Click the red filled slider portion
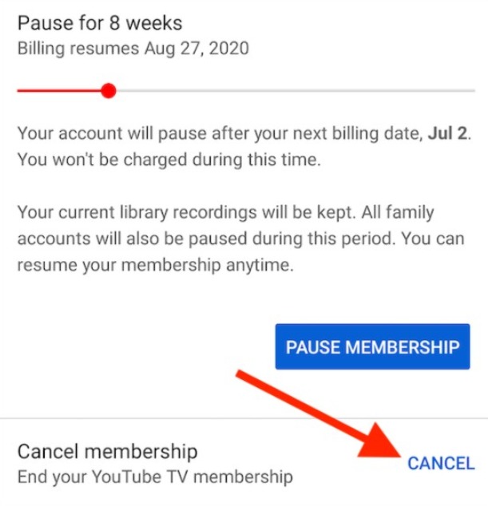 coord(60,91)
